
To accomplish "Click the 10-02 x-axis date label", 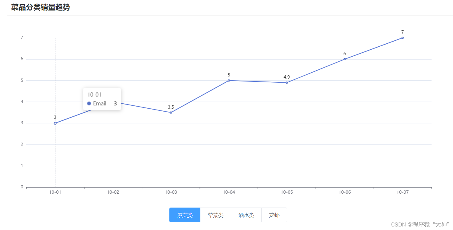I will [x=113, y=192].
